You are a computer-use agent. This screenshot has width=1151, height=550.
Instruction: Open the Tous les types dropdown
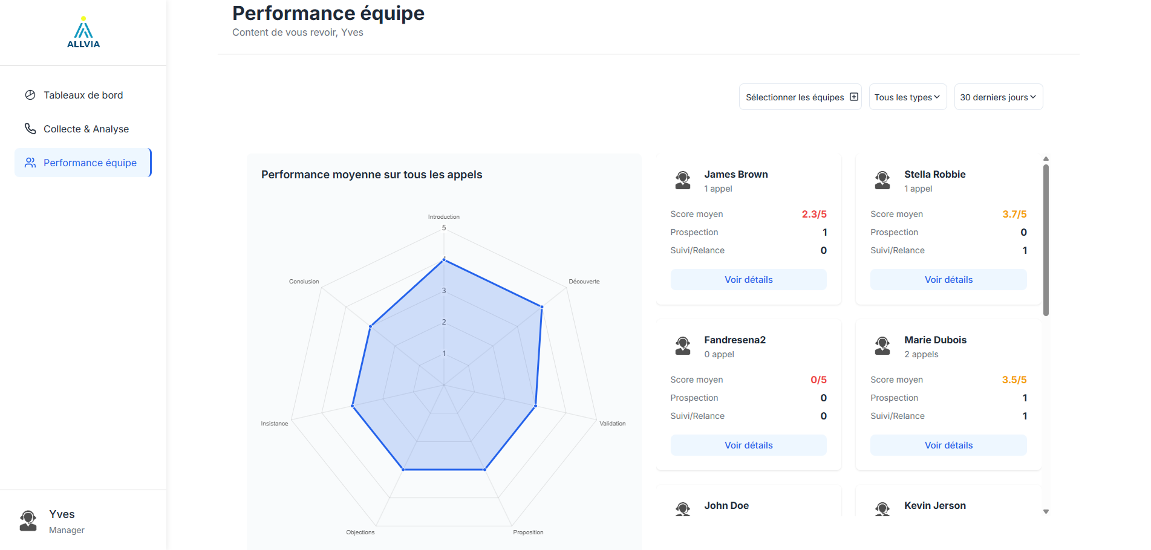tap(907, 97)
